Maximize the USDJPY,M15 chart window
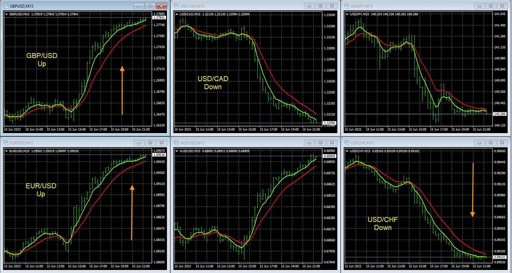The width and height of the screenshot is (512, 273). click(x=491, y=6)
